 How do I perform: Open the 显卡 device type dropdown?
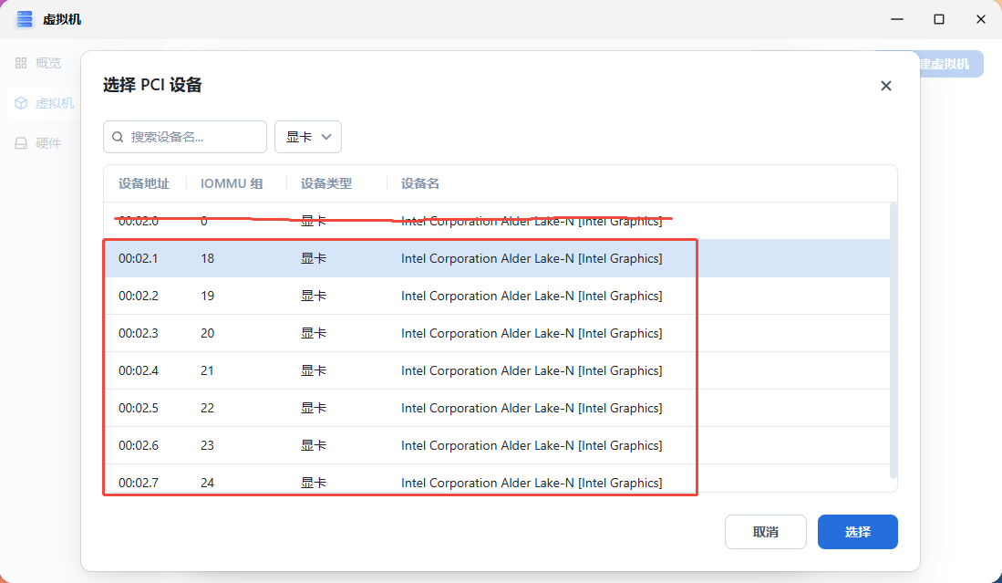pos(308,137)
